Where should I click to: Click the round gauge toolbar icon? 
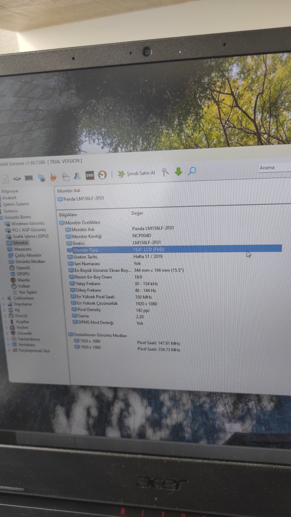[102, 175]
